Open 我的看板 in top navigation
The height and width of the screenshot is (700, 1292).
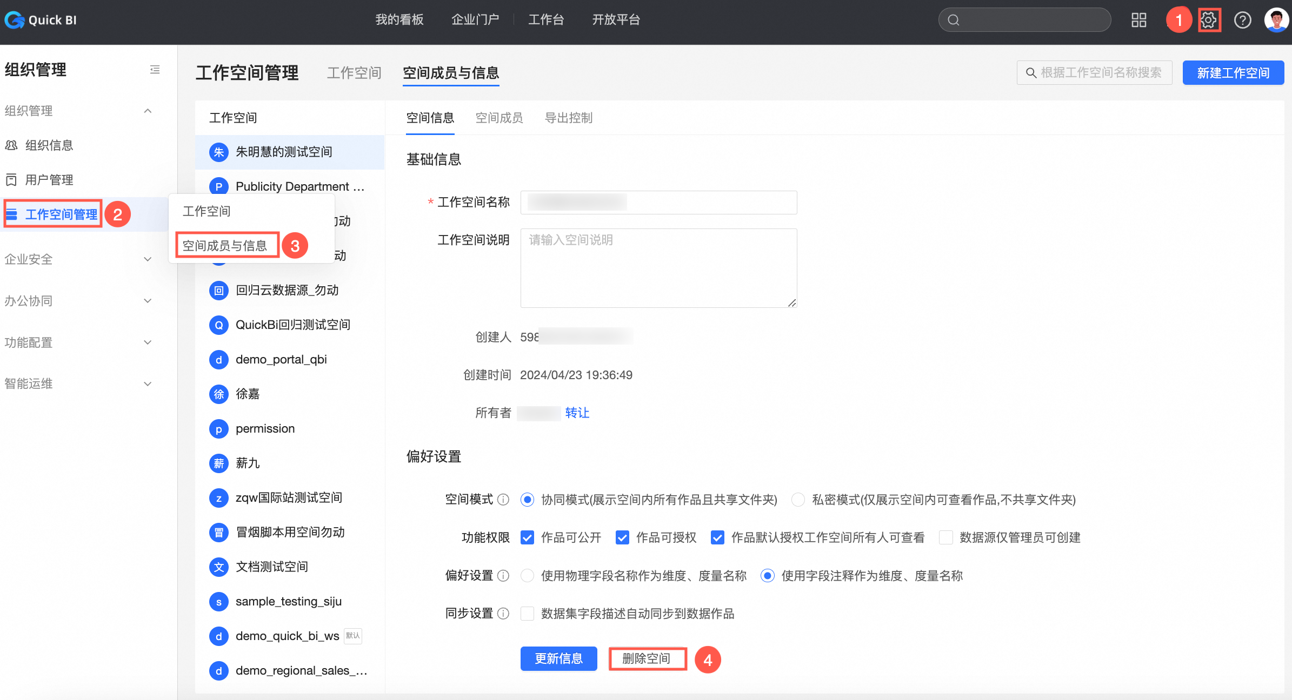tap(399, 20)
